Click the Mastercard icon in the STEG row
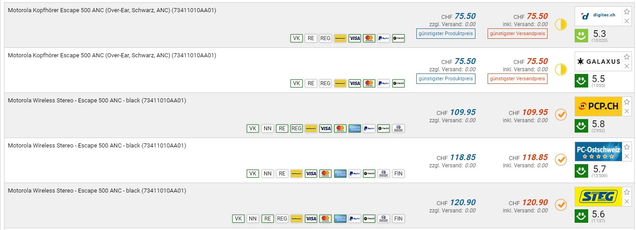The image size is (636, 230). click(326, 219)
